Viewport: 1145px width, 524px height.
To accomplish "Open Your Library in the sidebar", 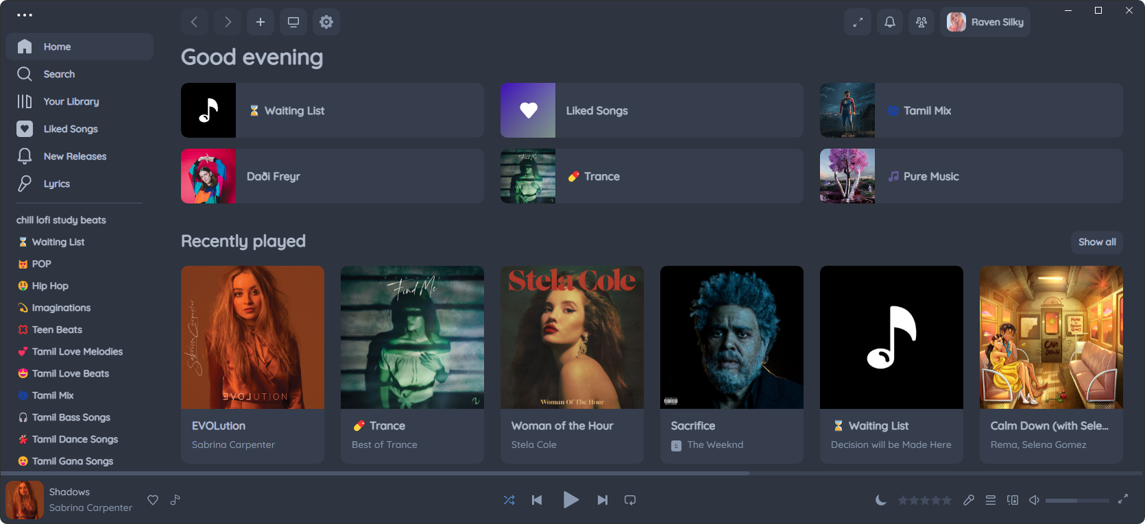I will [80, 101].
